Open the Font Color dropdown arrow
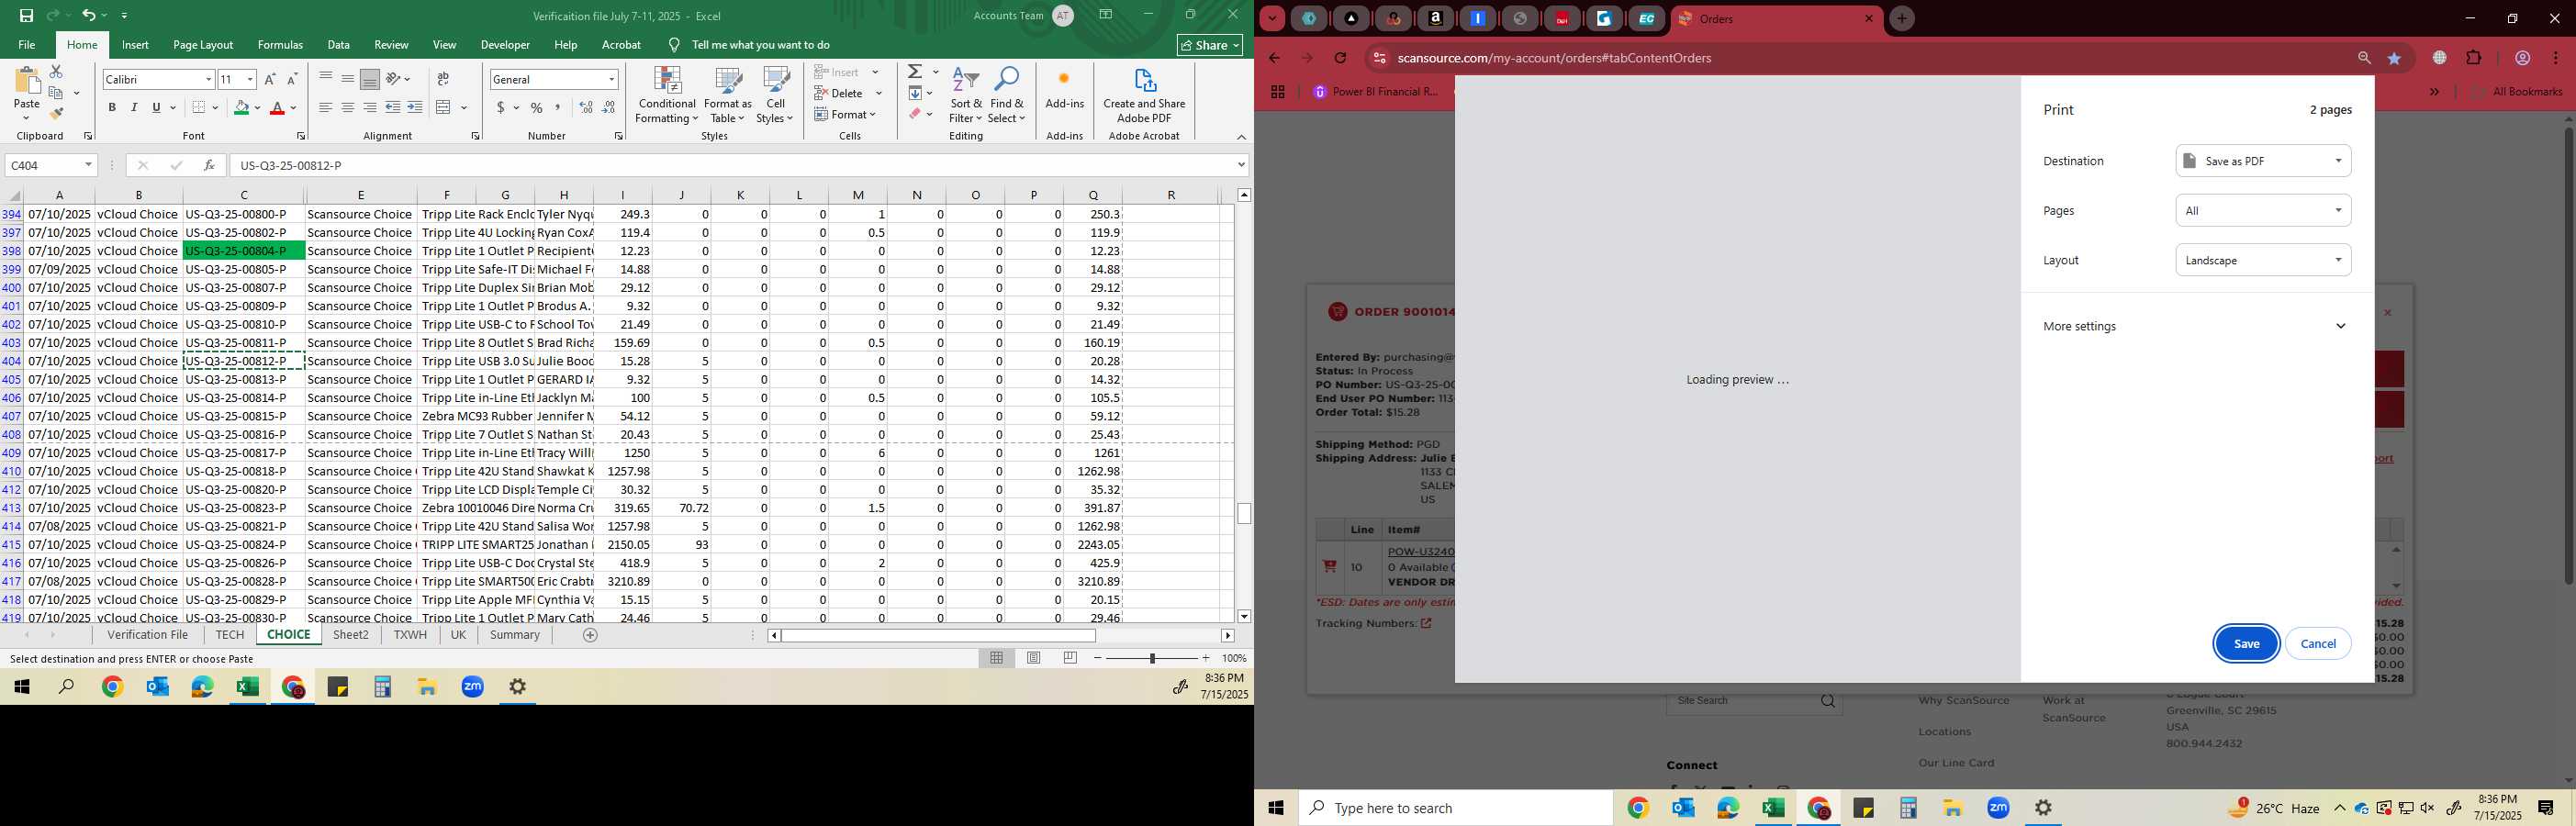This screenshot has width=2576, height=826. (x=293, y=108)
